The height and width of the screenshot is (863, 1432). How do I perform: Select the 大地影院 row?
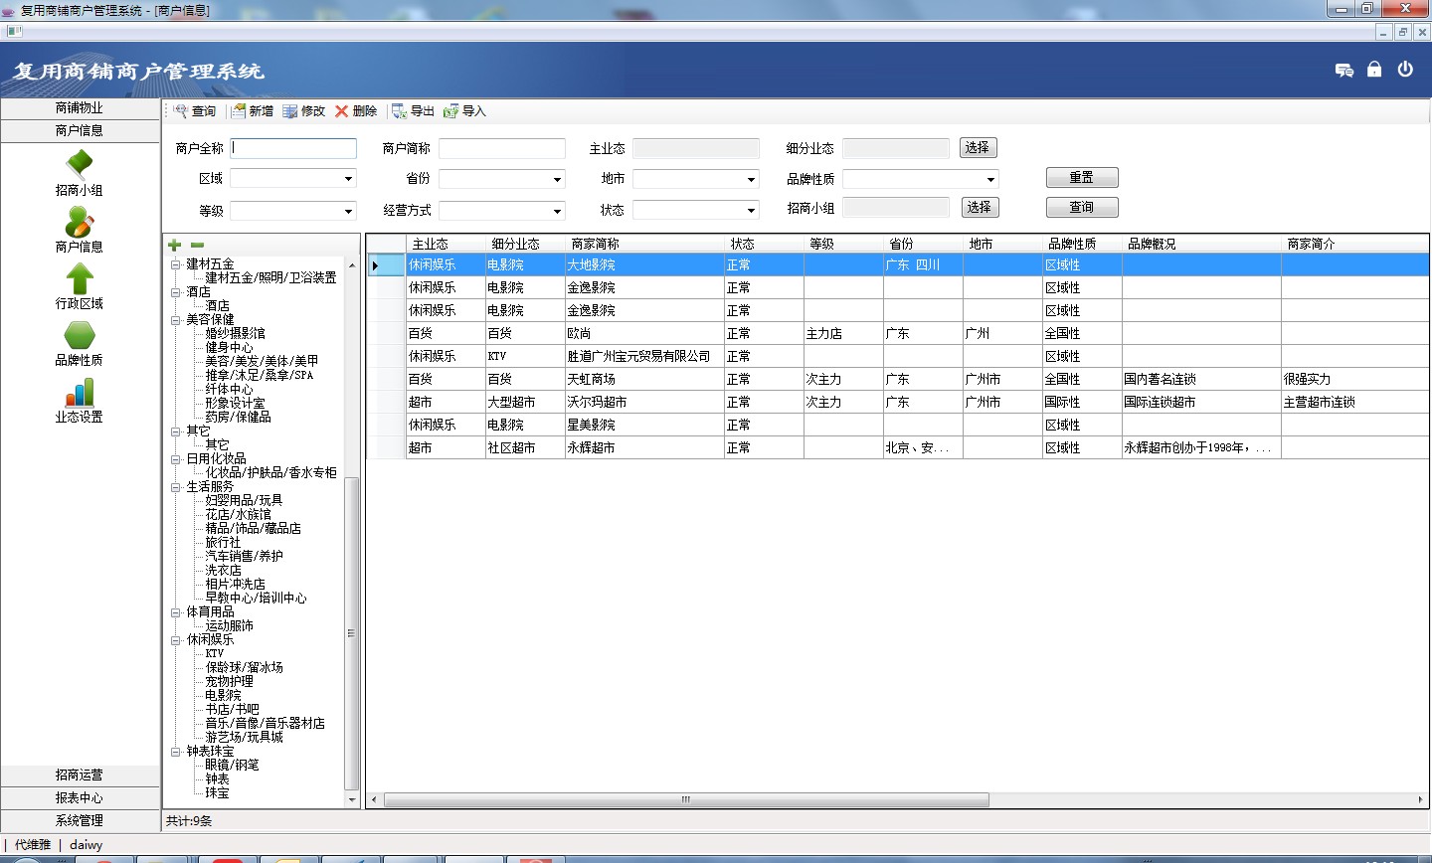[897, 264]
